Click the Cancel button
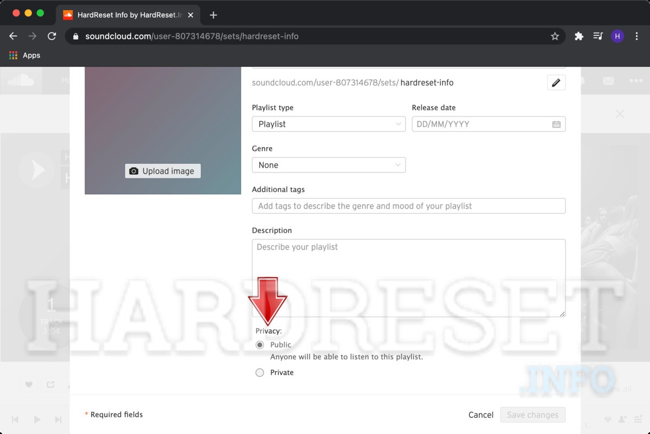 click(480, 414)
